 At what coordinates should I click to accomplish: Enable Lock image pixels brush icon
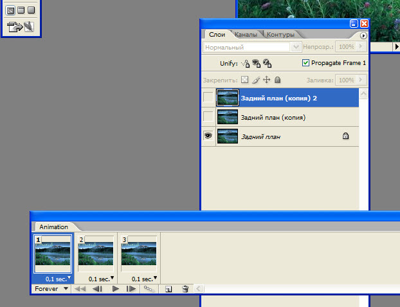(x=256, y=80)
